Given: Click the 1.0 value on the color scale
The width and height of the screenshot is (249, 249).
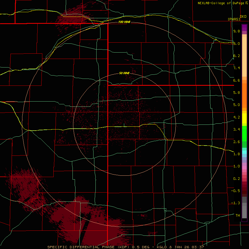Looking at the screenshot, I should point(237,166).
